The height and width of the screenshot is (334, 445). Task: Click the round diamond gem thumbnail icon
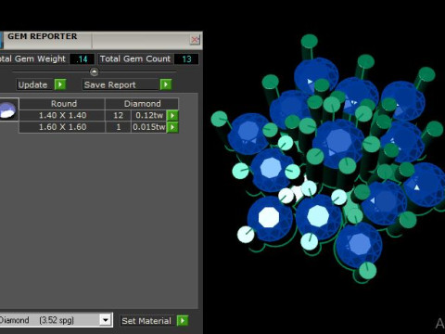[8, 110]
